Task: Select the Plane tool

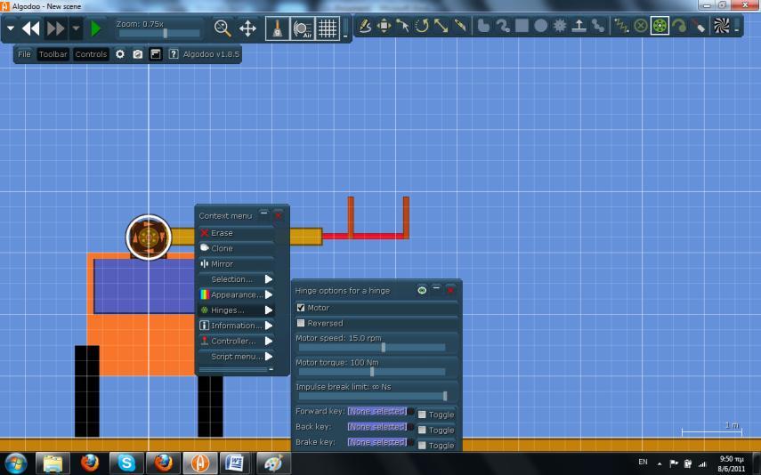Action: tap(579, 26)
